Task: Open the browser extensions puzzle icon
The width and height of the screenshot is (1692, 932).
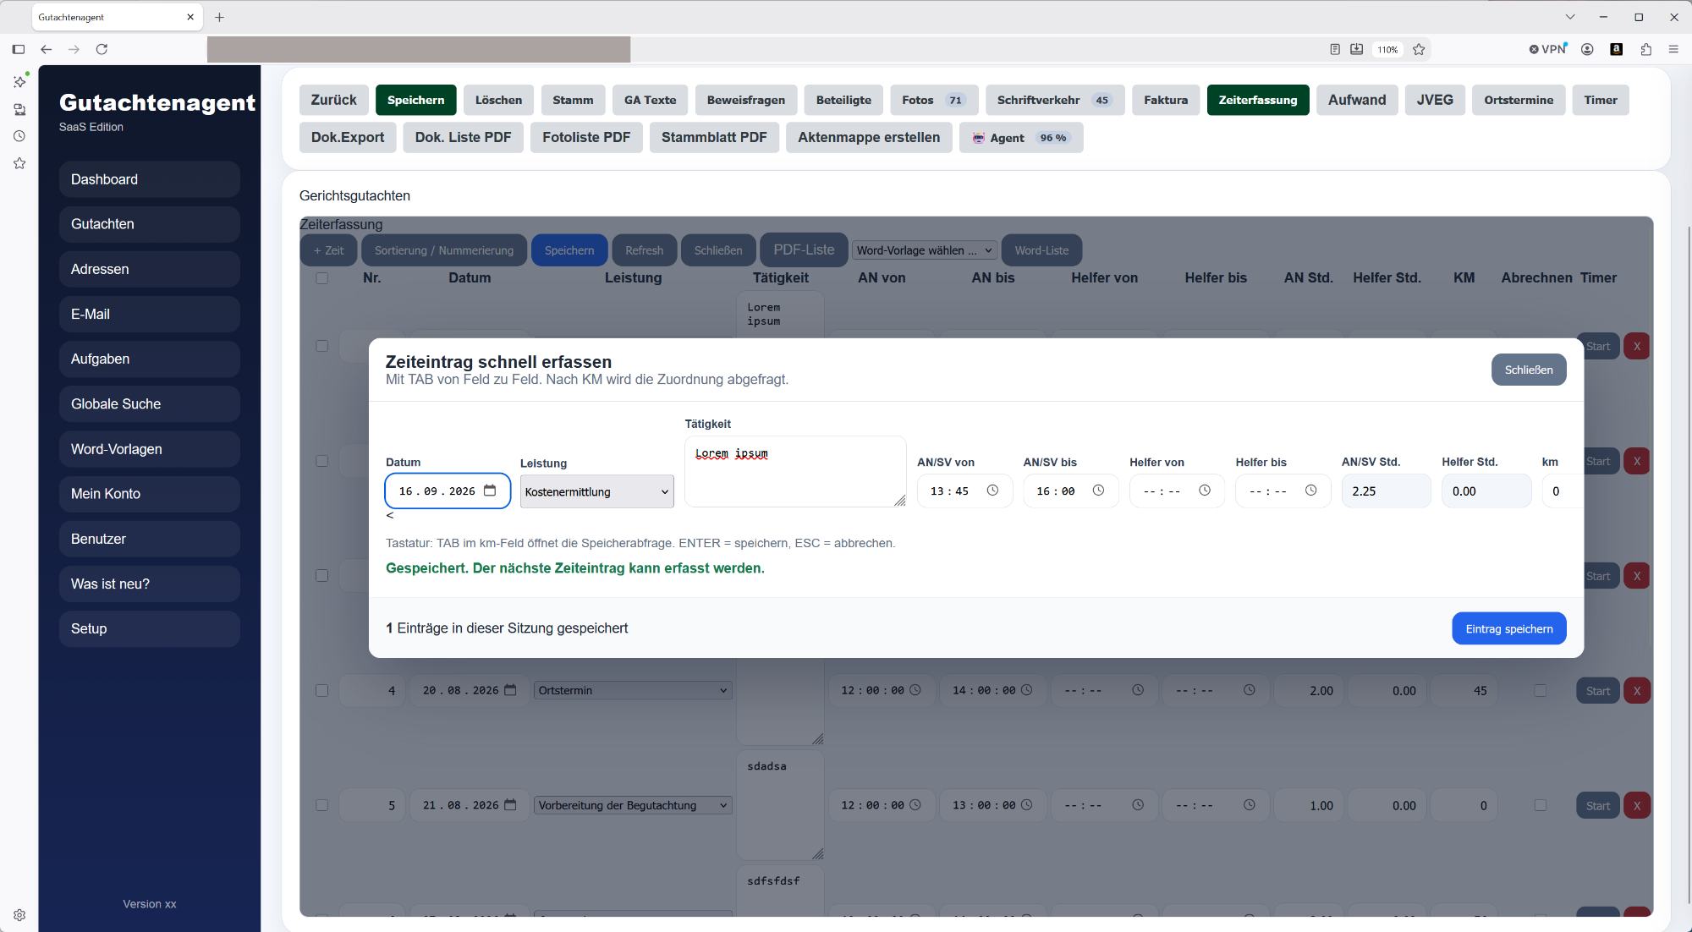Action: point(1645,49)
